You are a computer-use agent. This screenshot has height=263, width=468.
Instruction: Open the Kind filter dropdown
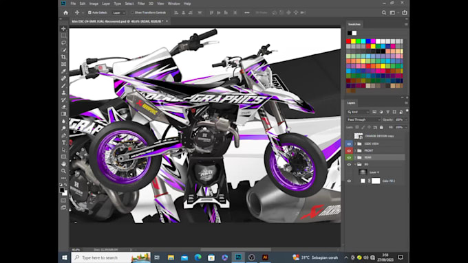tap(358, 112)
